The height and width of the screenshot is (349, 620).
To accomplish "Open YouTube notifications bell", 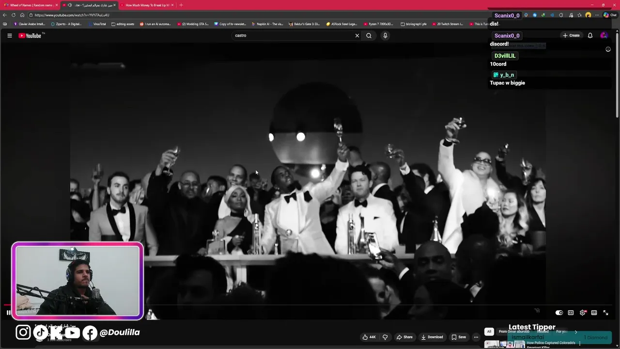I will (590, 35).
